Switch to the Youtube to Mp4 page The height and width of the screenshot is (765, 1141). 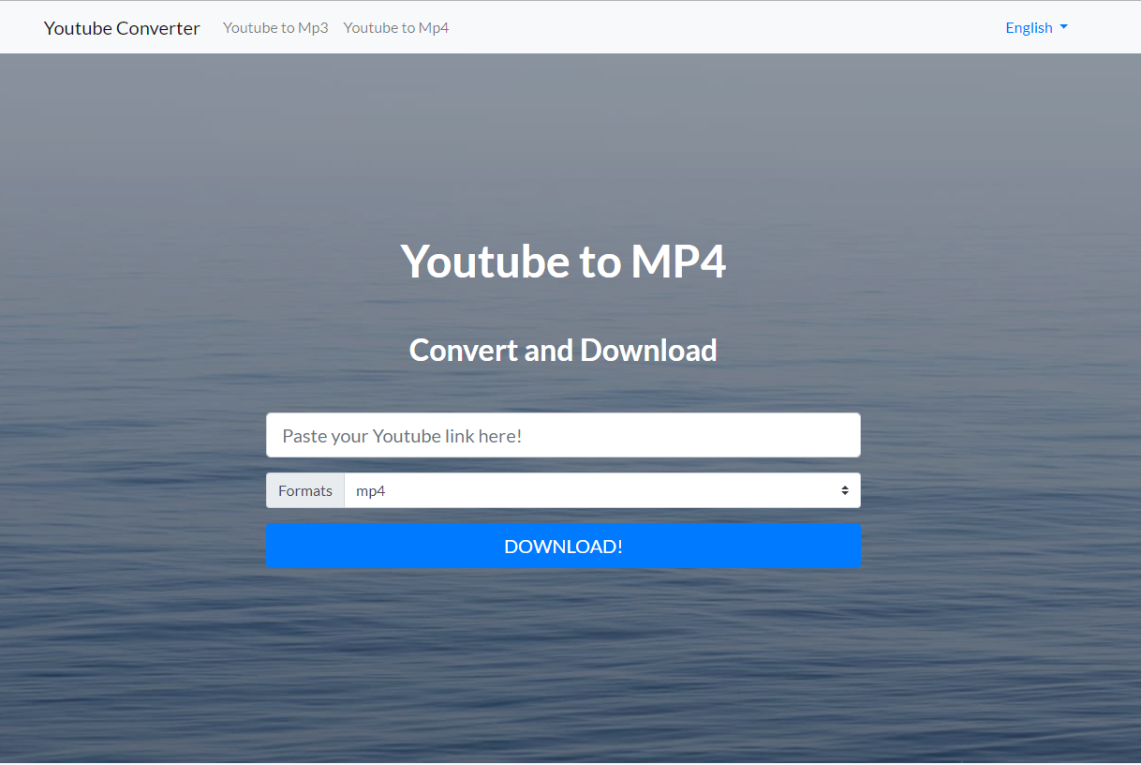(396, 27)
